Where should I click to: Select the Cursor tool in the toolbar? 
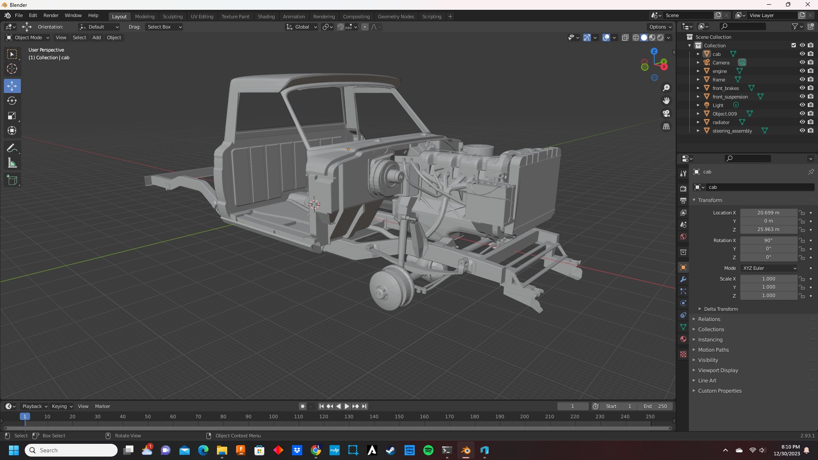point(12,69)
